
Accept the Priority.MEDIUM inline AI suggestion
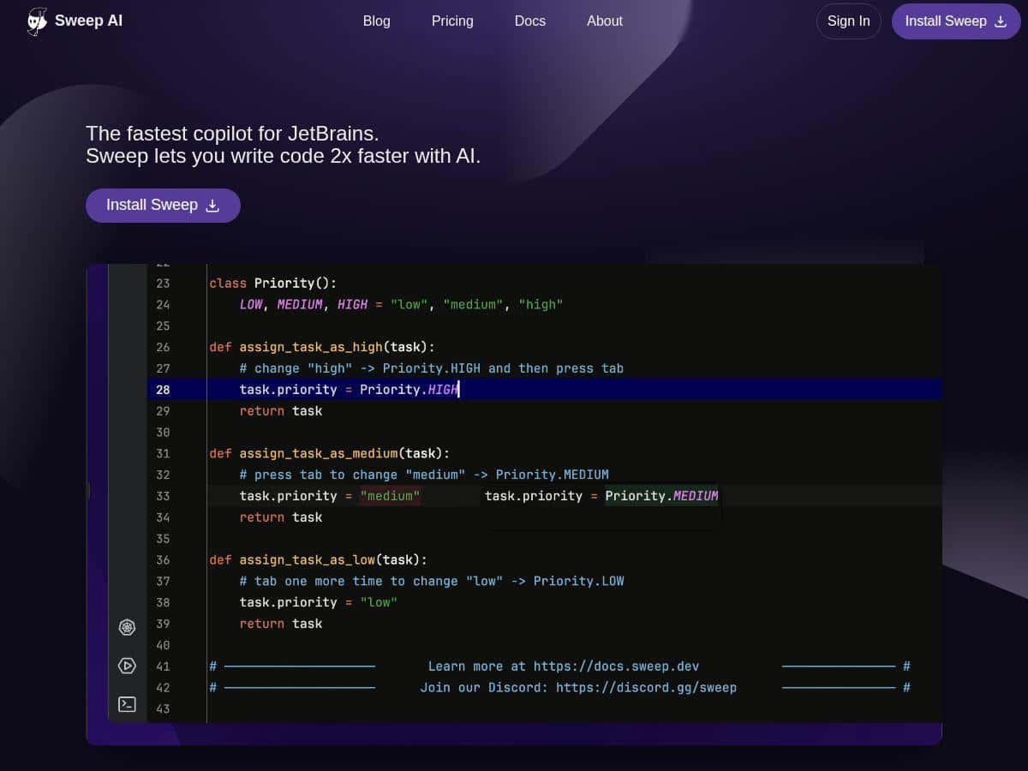(x=661, y=495)
